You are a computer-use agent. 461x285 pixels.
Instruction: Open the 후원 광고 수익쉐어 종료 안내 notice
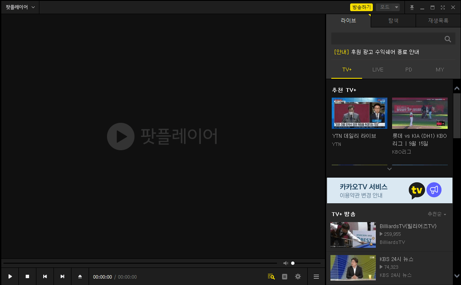[377, 52]
